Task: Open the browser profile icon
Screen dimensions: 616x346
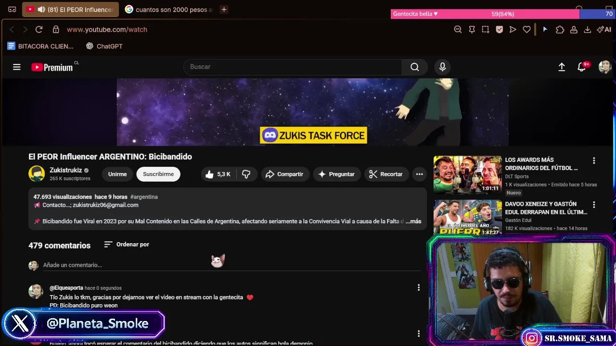Action: tap(574, 29)
